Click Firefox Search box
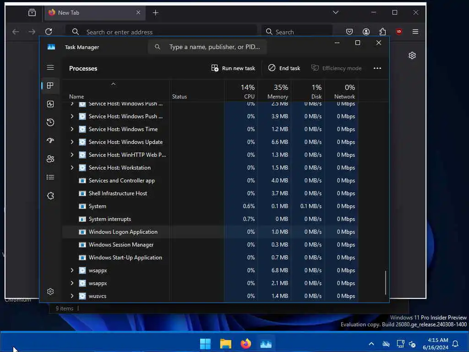Screen dimensions: 469x352 [297, 32]
